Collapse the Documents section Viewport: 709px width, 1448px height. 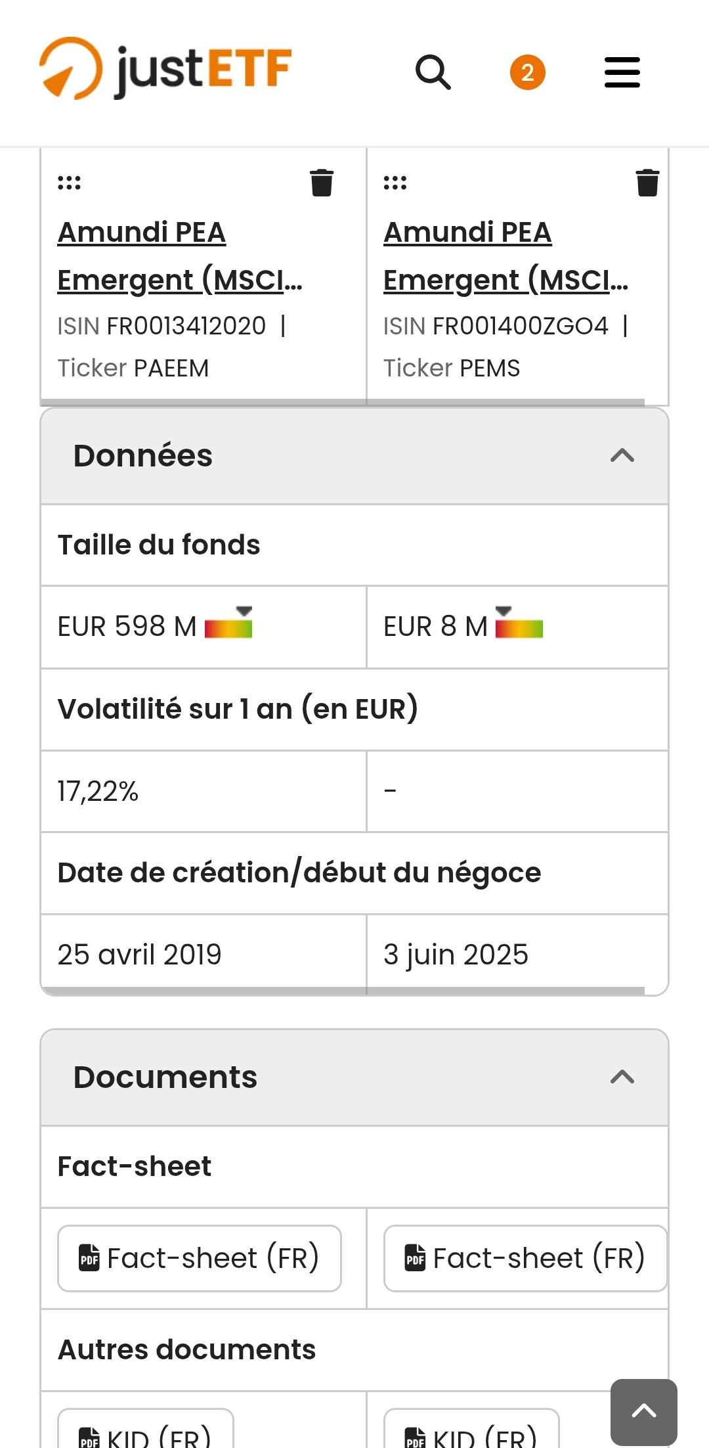(x=622, y=1077)
